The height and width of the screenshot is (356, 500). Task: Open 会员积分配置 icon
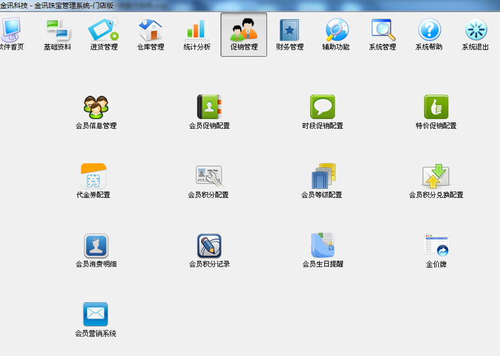pos(209,176)
